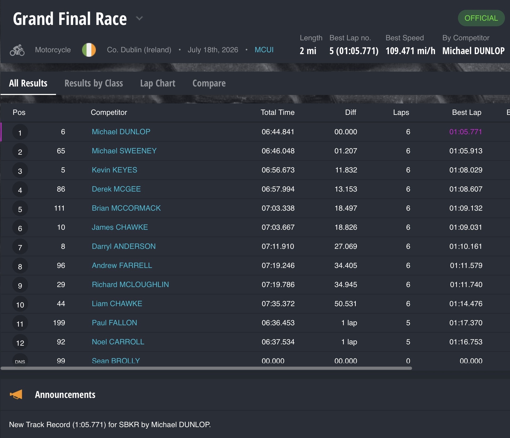Click the best lap time 01:05.771
510x438 pixels.
[466, 132]
